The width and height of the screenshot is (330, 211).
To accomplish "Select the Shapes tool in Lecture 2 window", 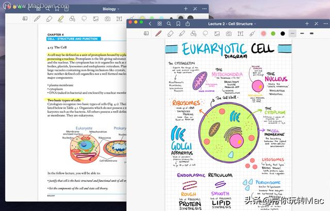I will pos(193,33).
